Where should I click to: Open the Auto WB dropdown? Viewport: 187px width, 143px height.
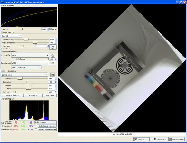(11, 36)
